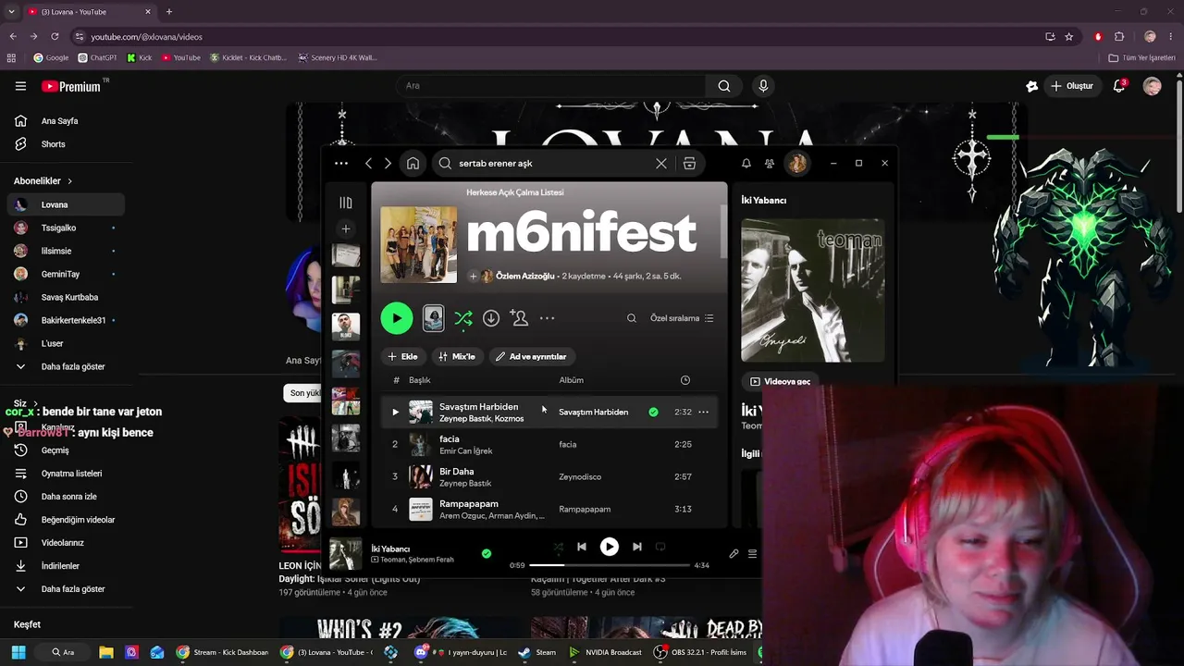Open the Zeynodisco album link
The height and width of the screenshot is (666, 1184).
pyautogui.click(x=580, y=477)
